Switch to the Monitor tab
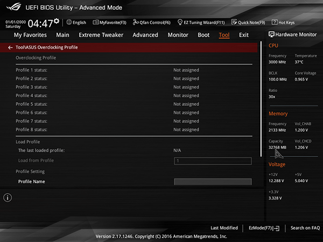This screenshot has height=242, width=323. tap(178, 35)
